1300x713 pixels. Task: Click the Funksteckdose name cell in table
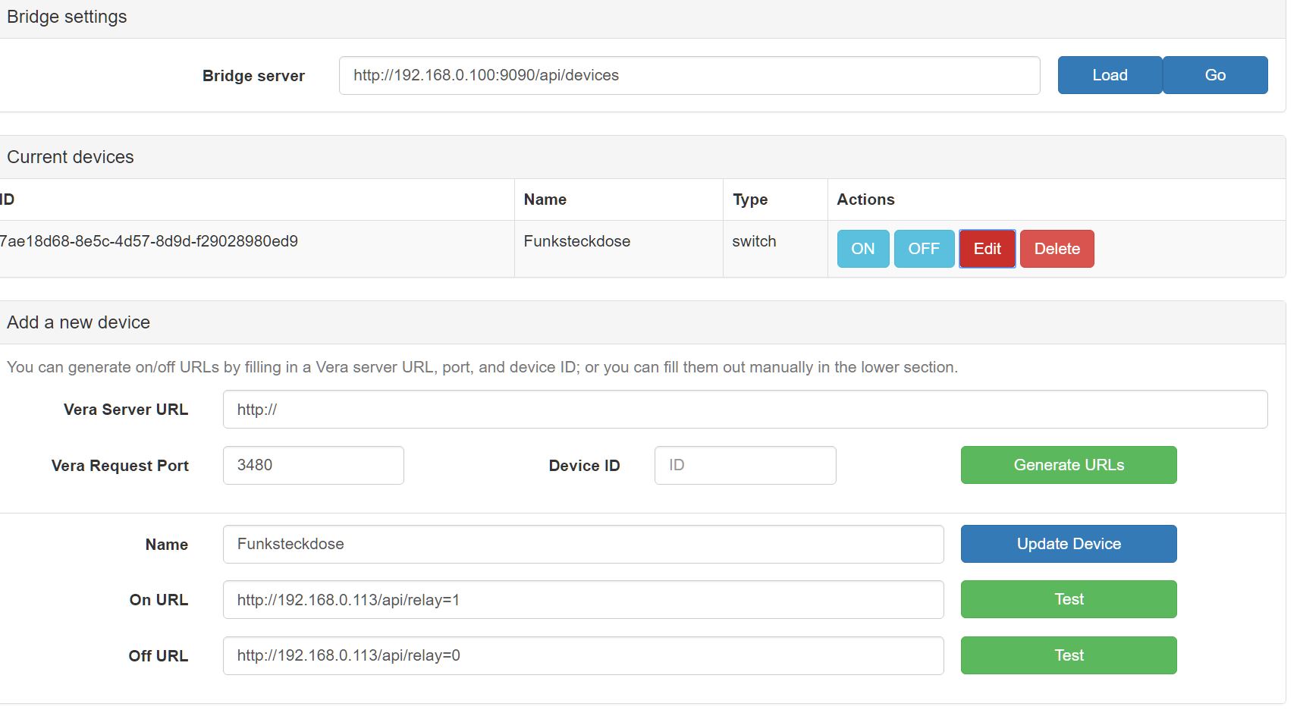click(x=576, y=241)
